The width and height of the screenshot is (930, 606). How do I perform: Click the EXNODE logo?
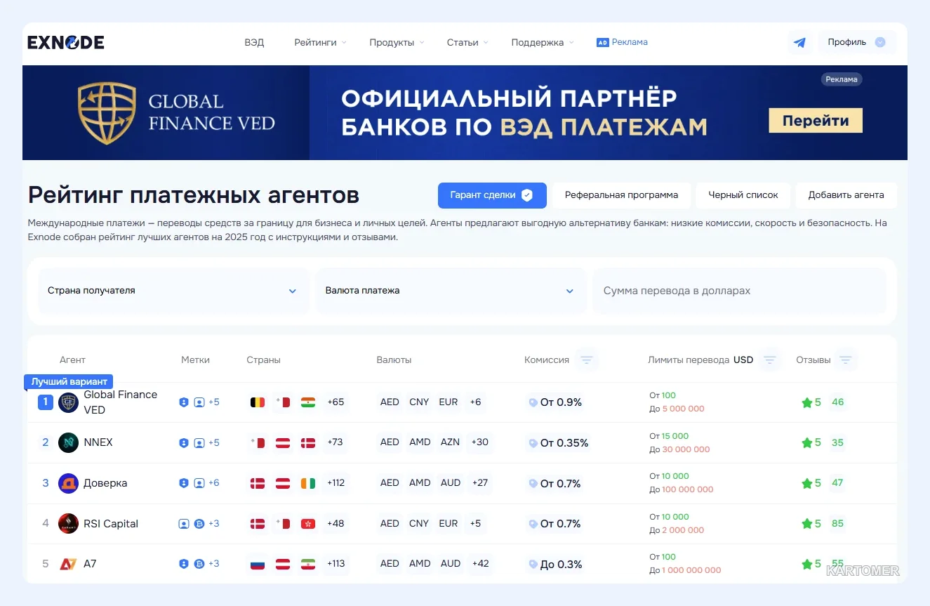click(x=66, y=42)
